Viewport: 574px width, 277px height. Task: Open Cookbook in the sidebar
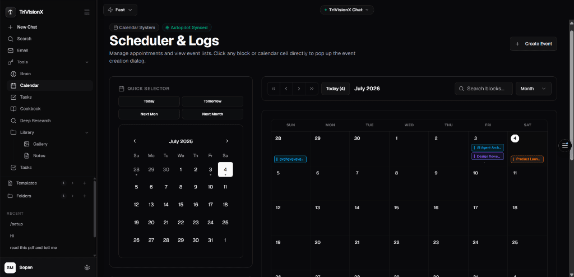30,109
